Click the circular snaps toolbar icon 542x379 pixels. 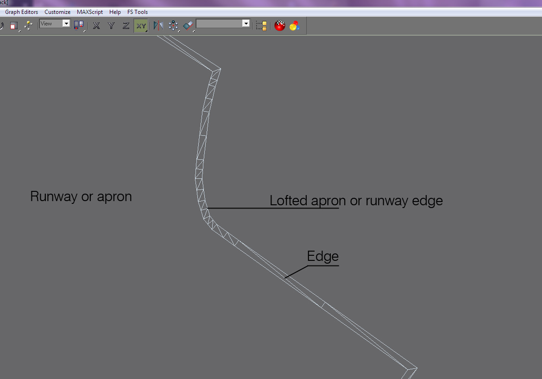tap(173, 25)
